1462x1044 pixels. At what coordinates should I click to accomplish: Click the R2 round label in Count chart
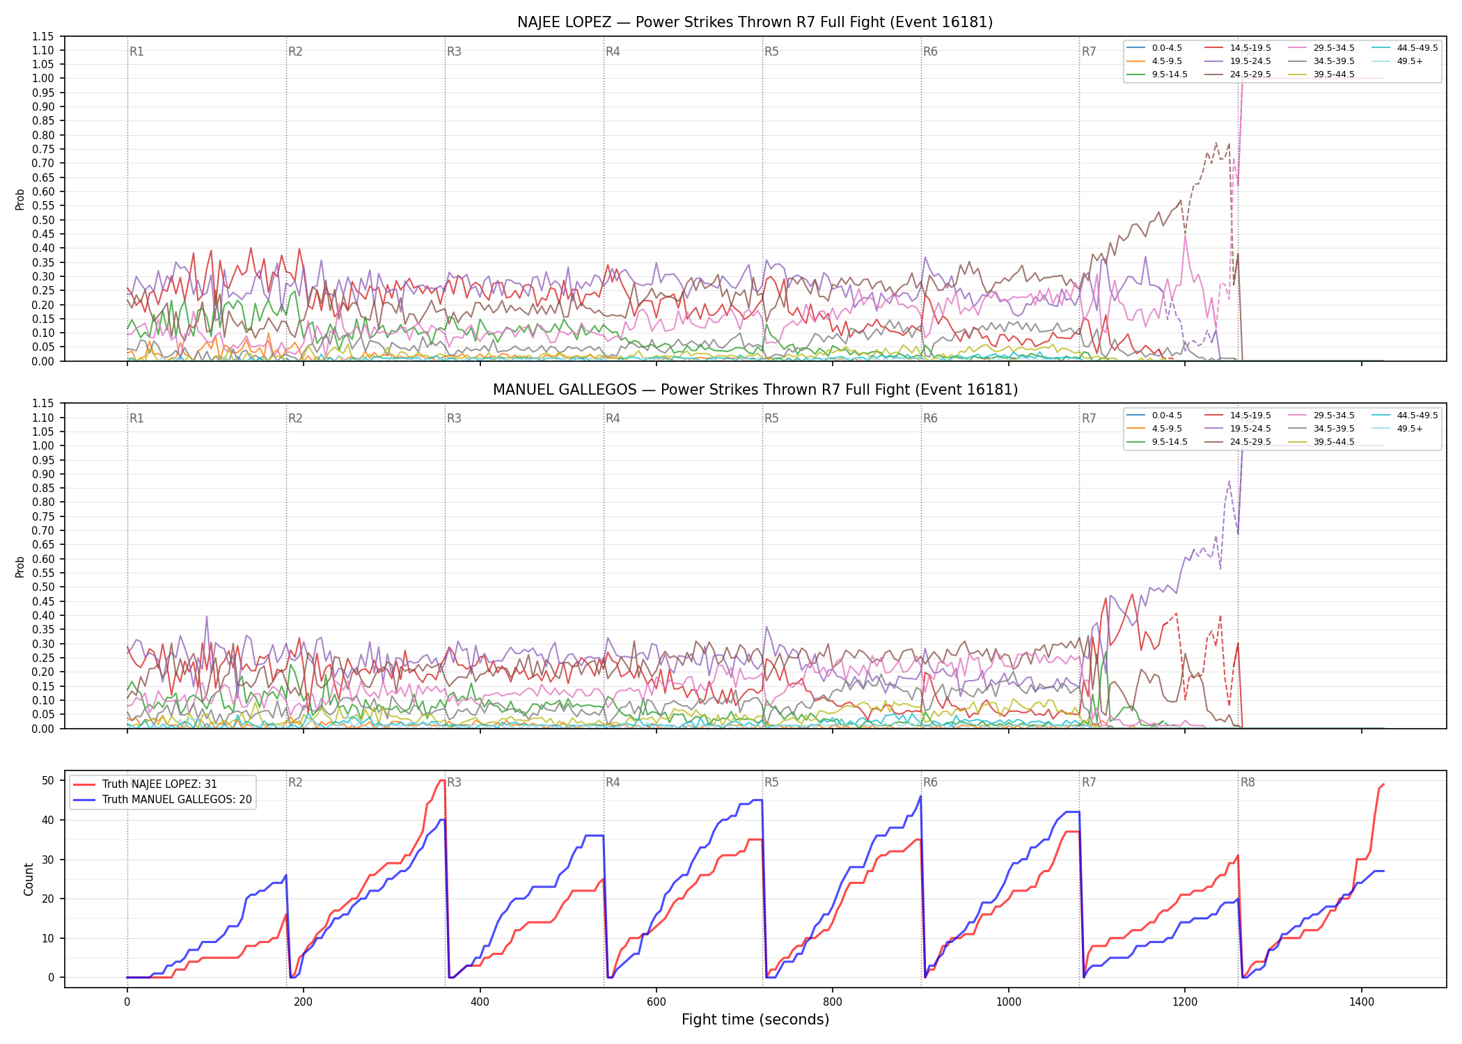pos(295,782)
